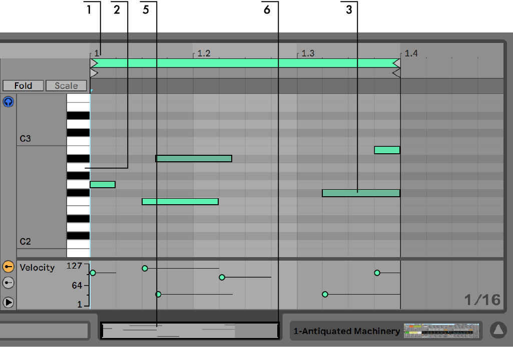Click the lane expand triangle button
The image size is (513, 347).
pos(8,302)
